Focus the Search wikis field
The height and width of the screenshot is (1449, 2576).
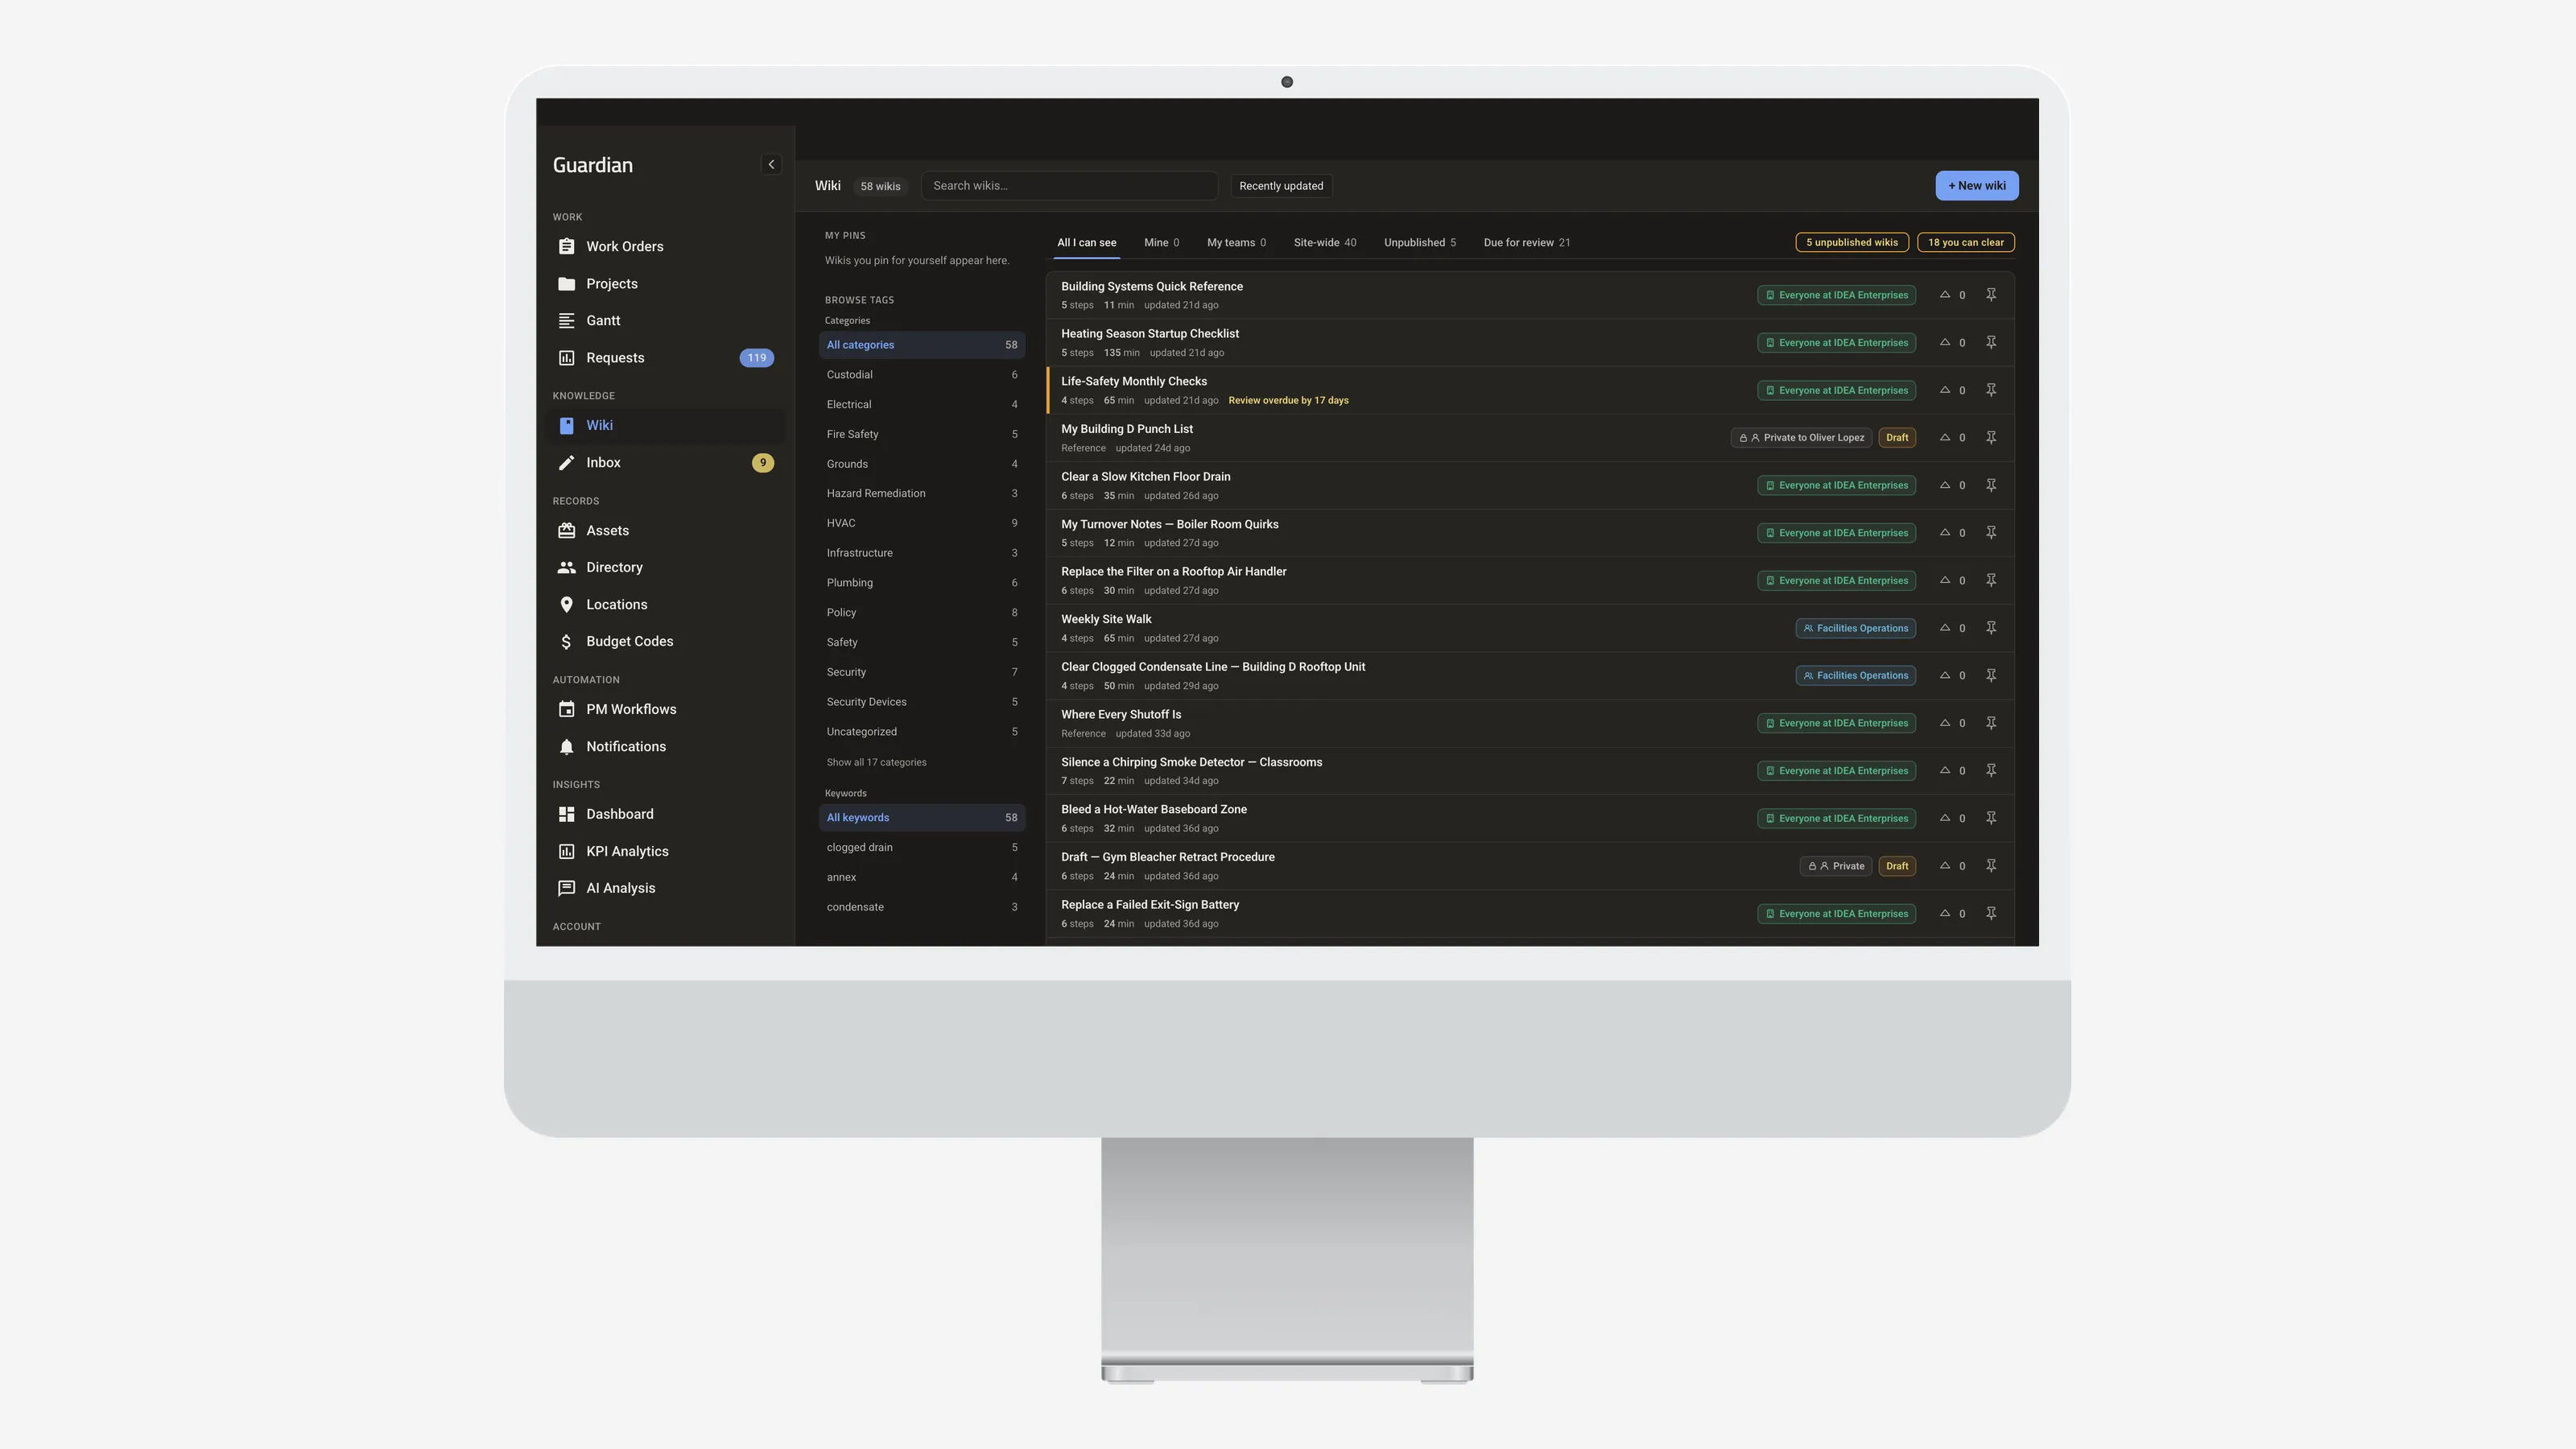click(1068, 186)
